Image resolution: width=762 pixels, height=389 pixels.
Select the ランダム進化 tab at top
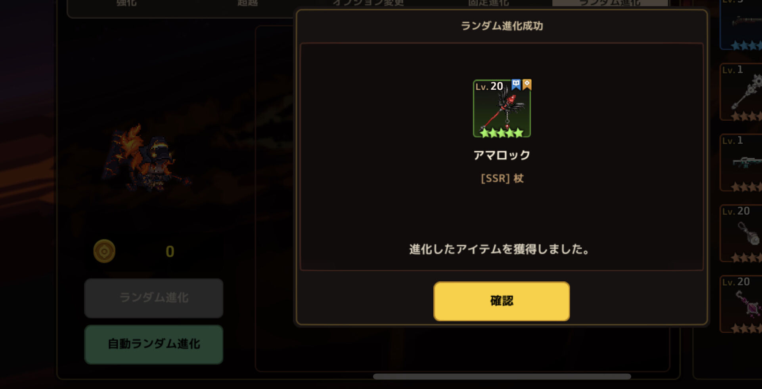click(610, 3)
